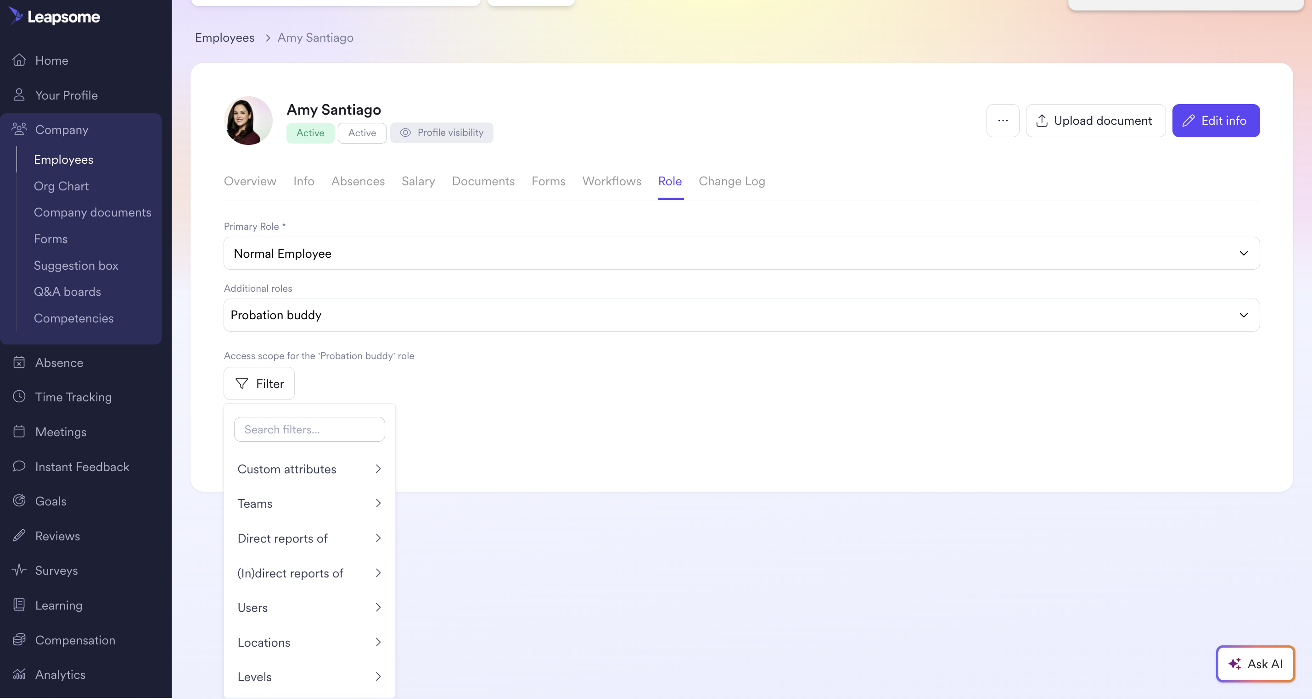The height and width of the screenshot is (699, 1312).
Task: Click the Home house icon in sidebar
Action: coord(19,60)
